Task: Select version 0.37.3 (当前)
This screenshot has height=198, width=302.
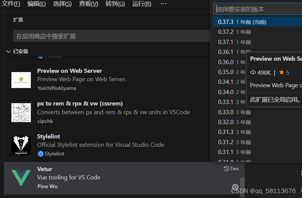Action: pos(257,22)
